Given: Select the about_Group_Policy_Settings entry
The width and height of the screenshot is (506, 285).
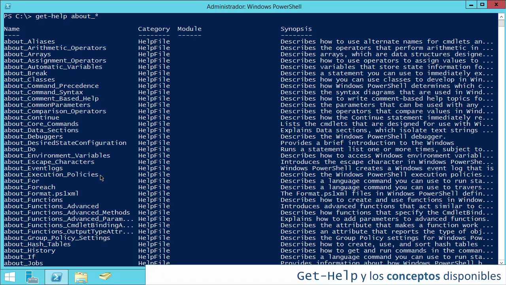Looking at the screenshot, I should 57,238.
